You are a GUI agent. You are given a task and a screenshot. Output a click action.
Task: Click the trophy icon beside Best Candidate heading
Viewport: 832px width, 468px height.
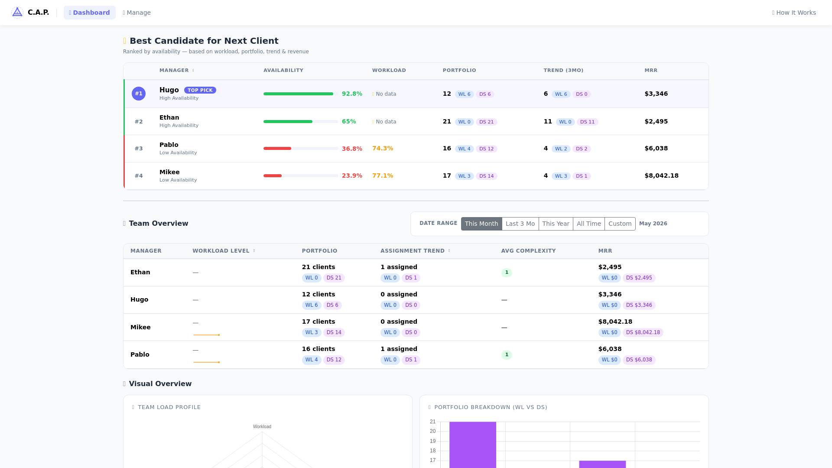tap(125, 41)
